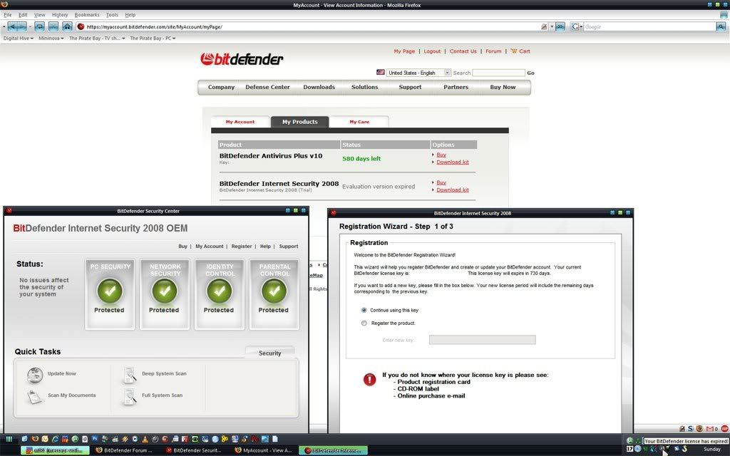Switch to MyAccount - View taskbar window
This screenshot has height=456, width=730.
coord(264,450)
